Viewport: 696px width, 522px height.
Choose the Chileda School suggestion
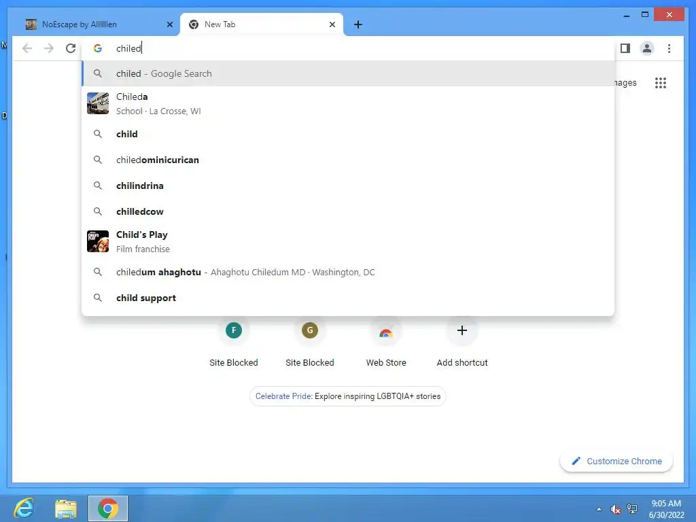click(x=348, y=103)
